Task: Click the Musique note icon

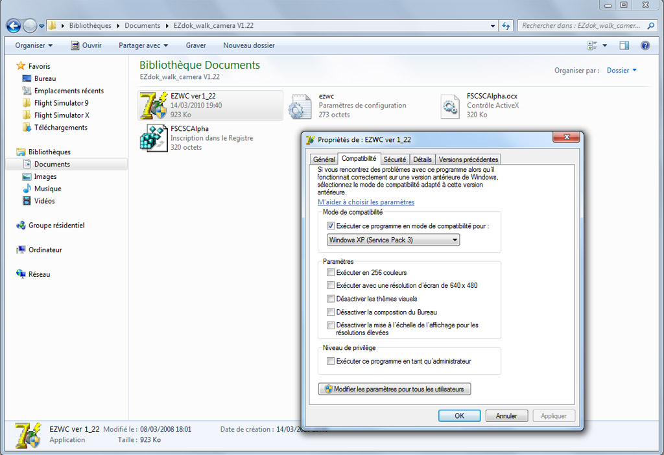Action: click(27, 189)
